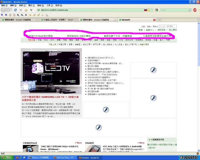Open the Adblock Plus dropdown arrow
The image size is (200, 160).
coord(199,10)
